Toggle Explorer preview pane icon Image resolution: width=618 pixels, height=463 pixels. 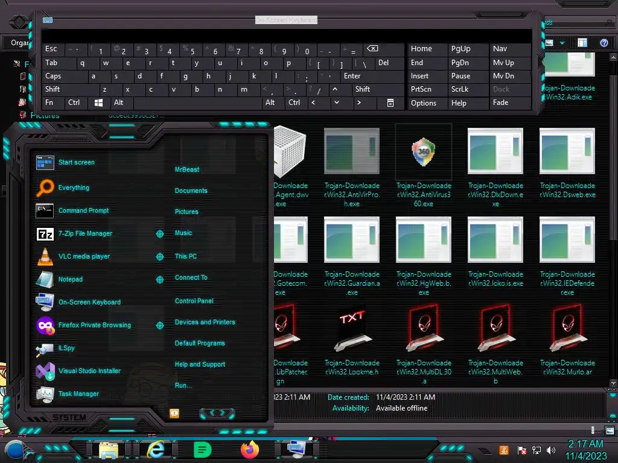tap(582, 43)
